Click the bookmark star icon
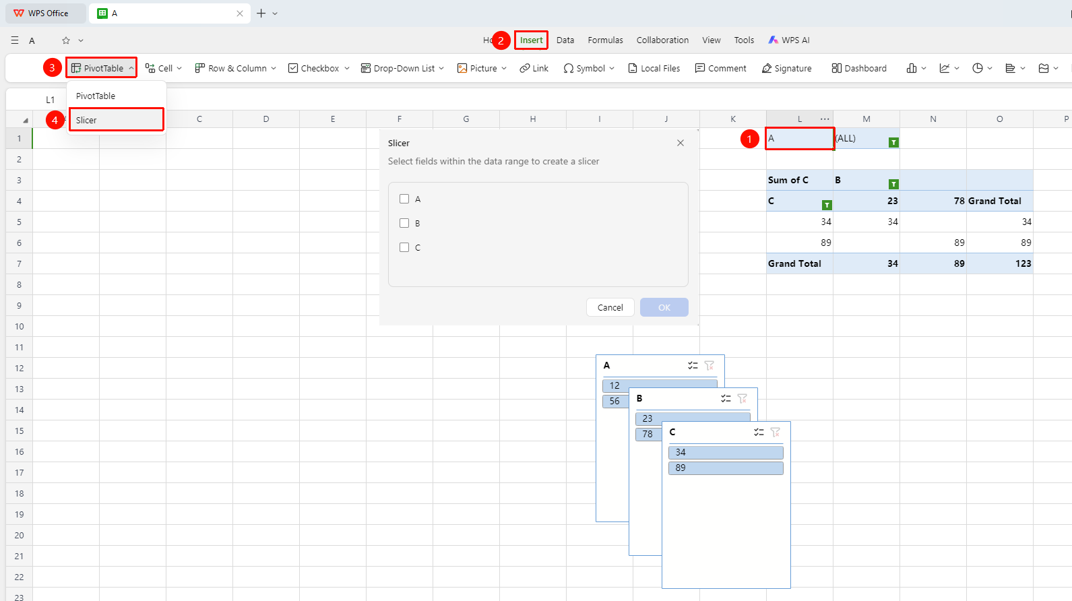Image resolution: width=1072 pixels, height=601 pixels. [x=66, y=40]
